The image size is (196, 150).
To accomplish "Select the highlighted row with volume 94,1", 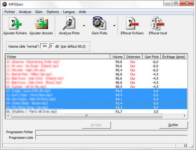I will (96, 99).
